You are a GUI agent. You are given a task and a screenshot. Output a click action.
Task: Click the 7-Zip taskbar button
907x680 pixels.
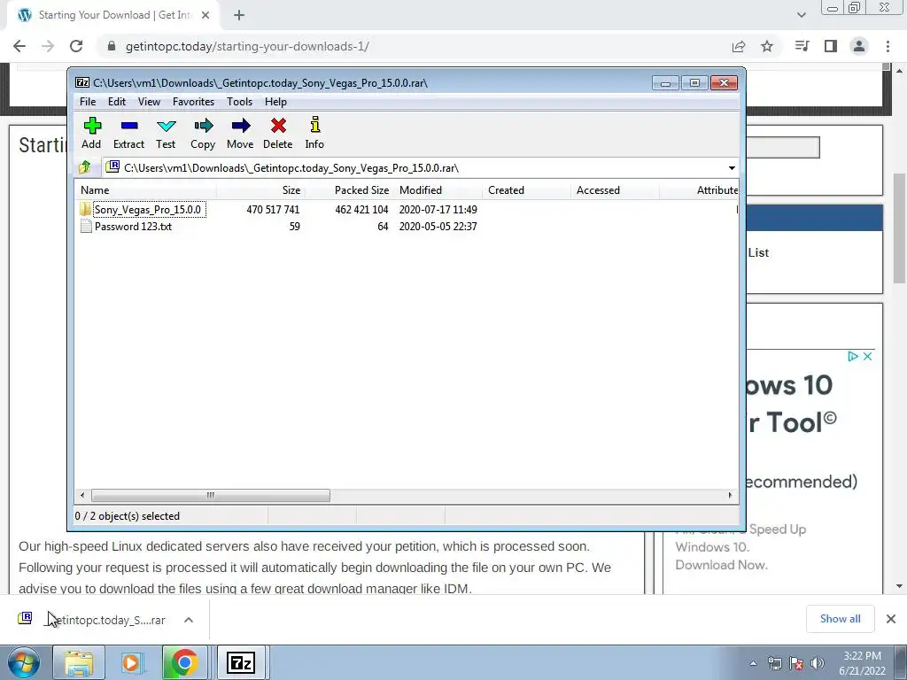[x=241, y=662]
